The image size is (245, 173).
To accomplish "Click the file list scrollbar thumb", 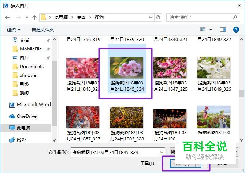I will click(x=241, y=93).
